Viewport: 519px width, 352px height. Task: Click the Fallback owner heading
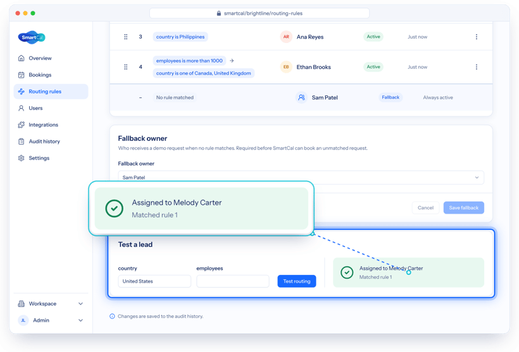point(142,138)
